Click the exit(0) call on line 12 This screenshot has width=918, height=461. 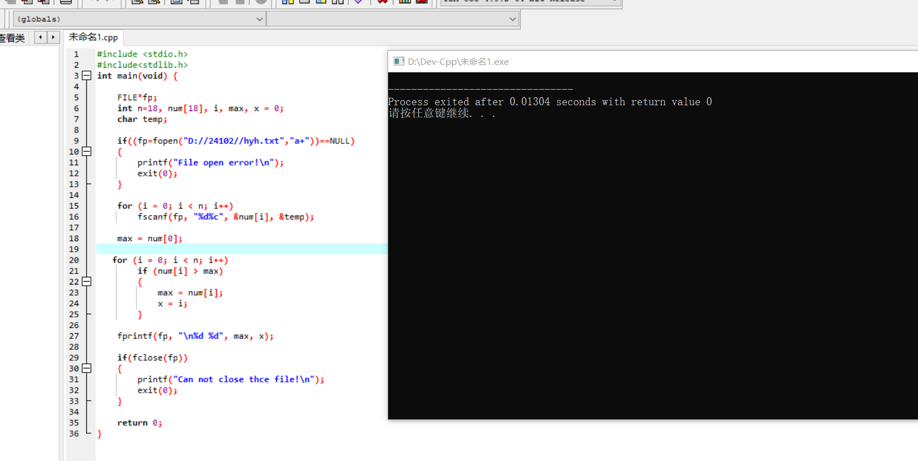157,174
